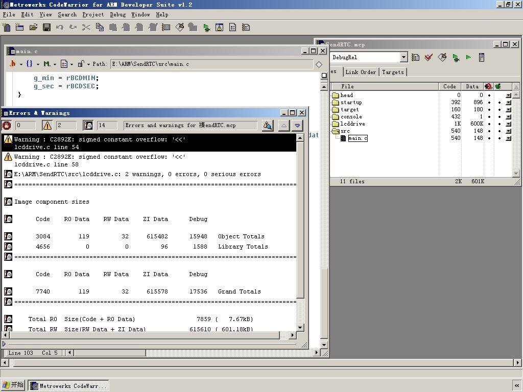This screenshot has height=392, width=523.
Task: Click the Metrowerks CodeWarrior taskbar button
Action: pos(68,386)
